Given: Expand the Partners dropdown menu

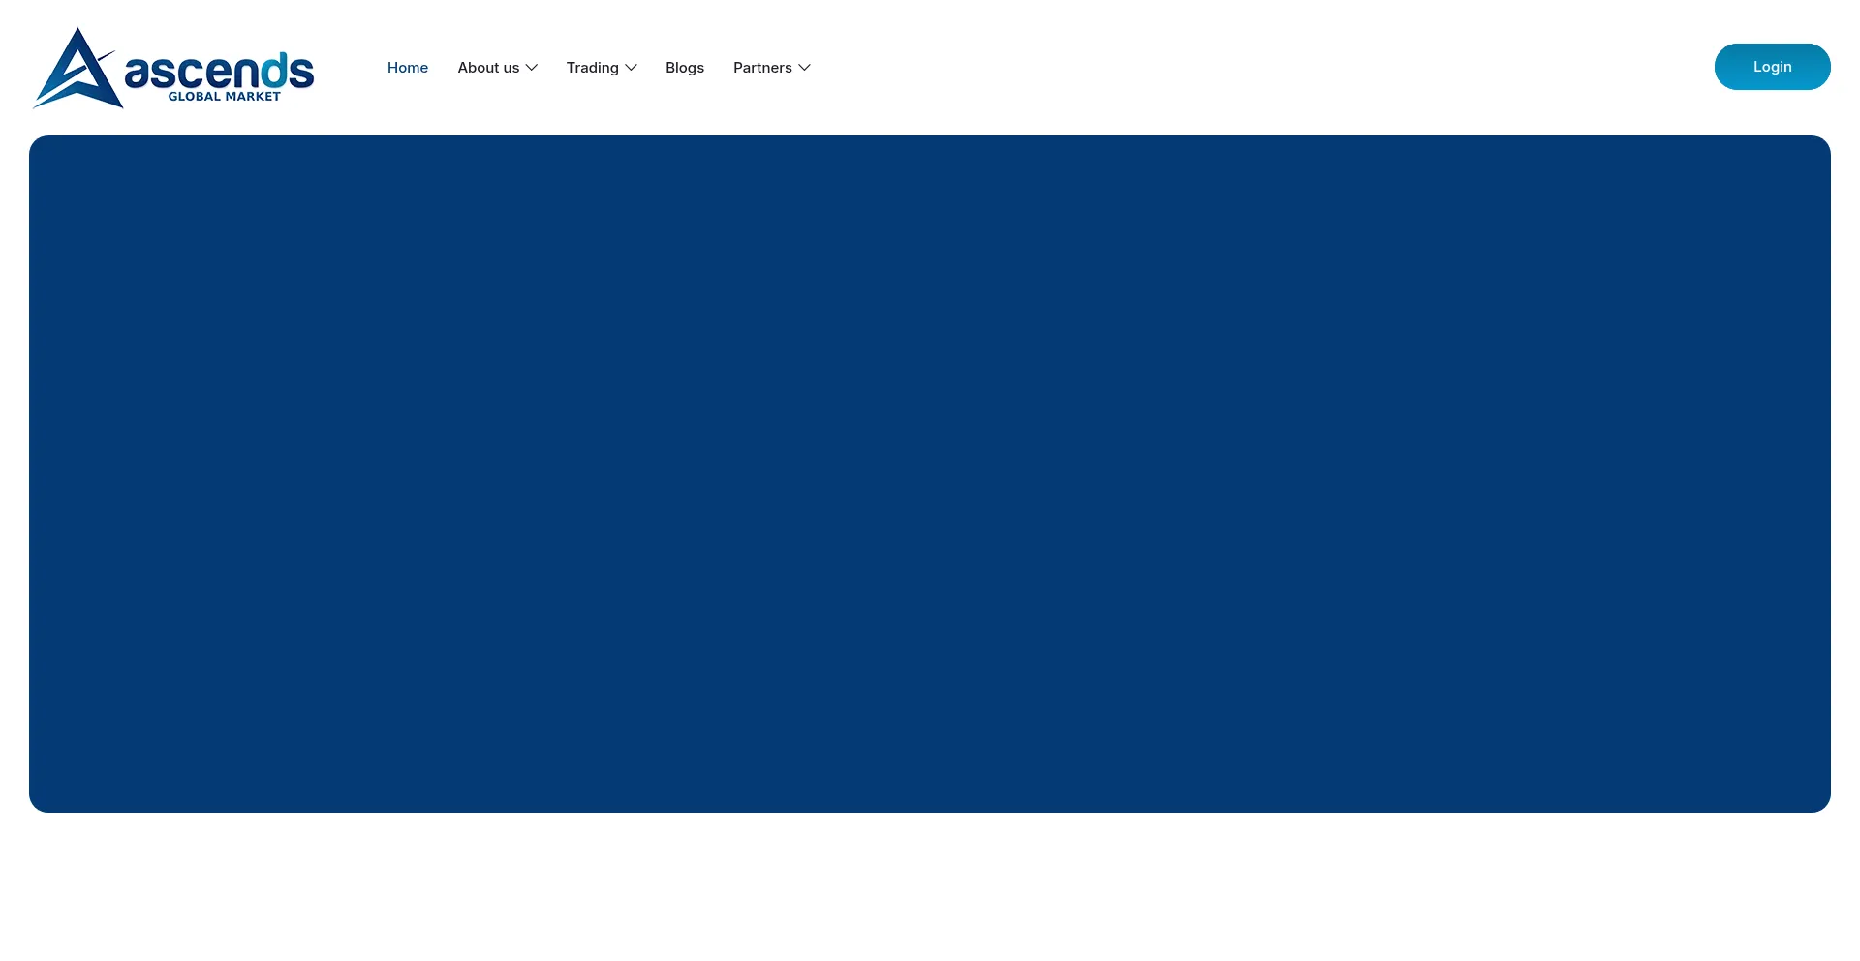Looking at the screenshot, I should coord(771,68).
